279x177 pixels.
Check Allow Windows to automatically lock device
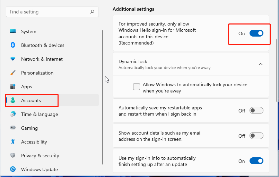click(137, 87)
